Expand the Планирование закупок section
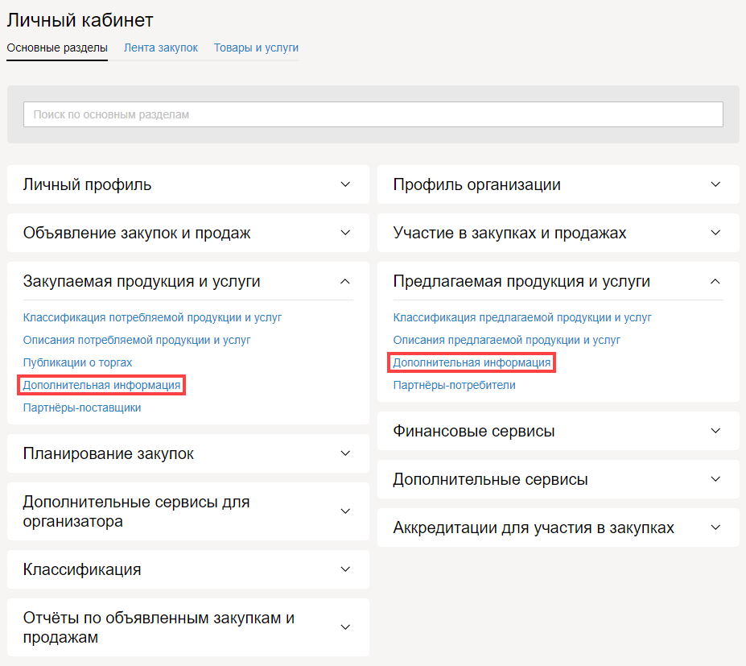The width and height of the screenshot is (746, 666). click(x=345, y=453)
